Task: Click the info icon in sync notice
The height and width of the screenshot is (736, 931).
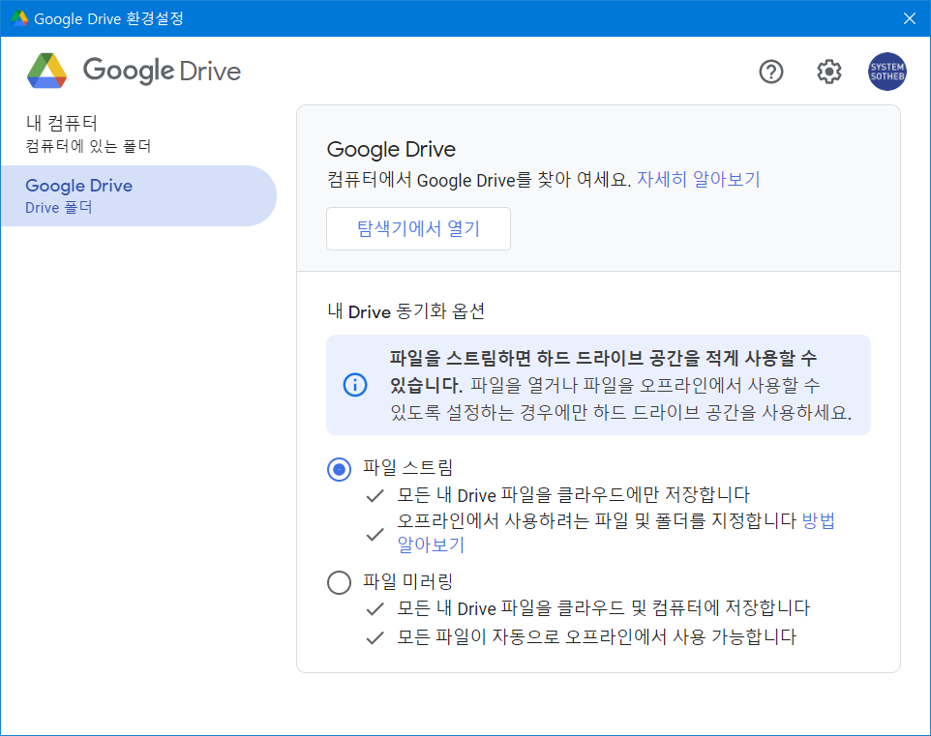Action: tap(355, 385)
